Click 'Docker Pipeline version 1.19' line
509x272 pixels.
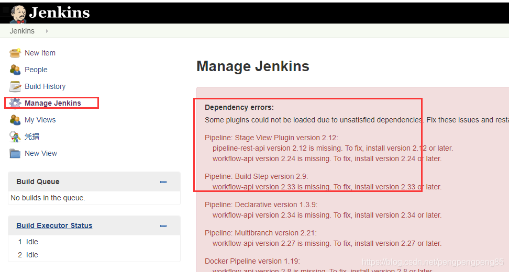coord(252,261)
